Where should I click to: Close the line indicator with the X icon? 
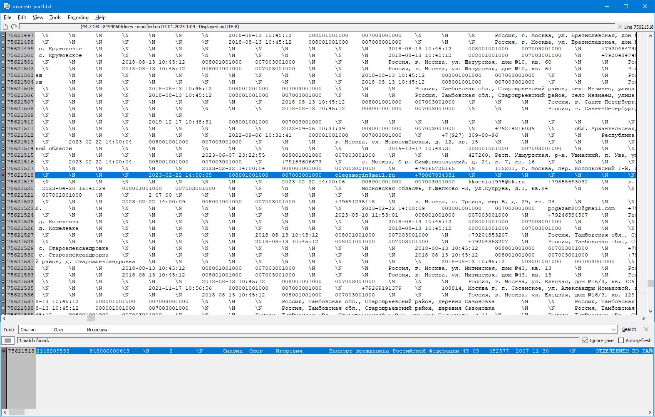[620, 27]
